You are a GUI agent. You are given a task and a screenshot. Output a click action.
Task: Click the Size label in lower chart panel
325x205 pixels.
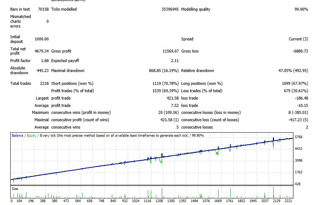click(x=15, y=188)
